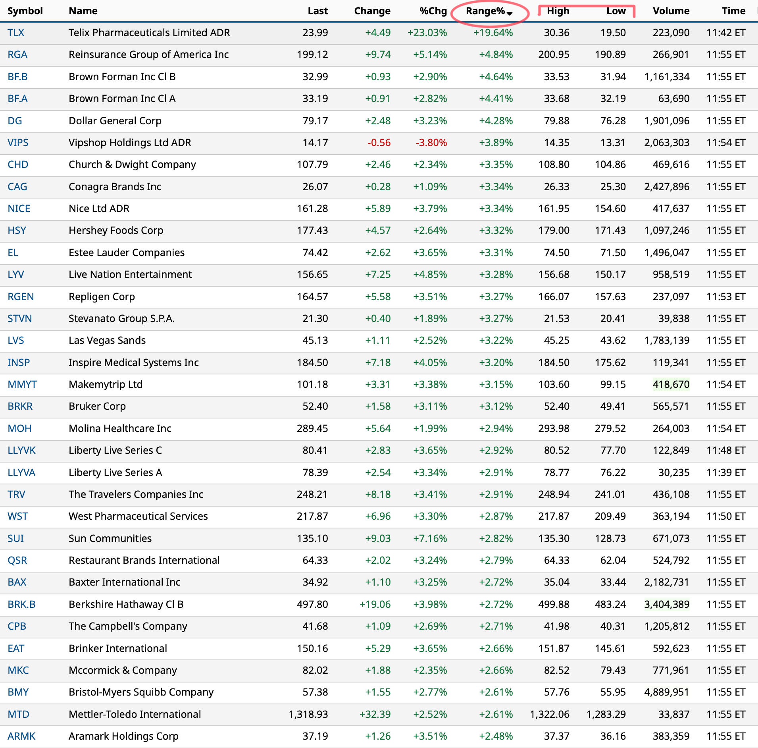
Task: Click the Last column header
Action: point(317,11)
